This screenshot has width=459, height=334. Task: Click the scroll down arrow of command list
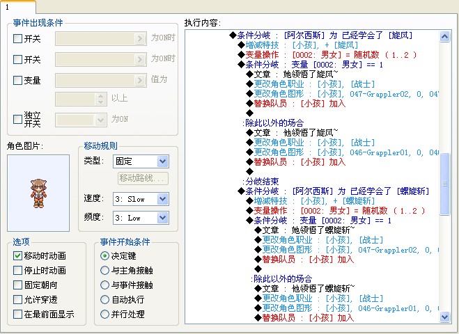(444, 317)
